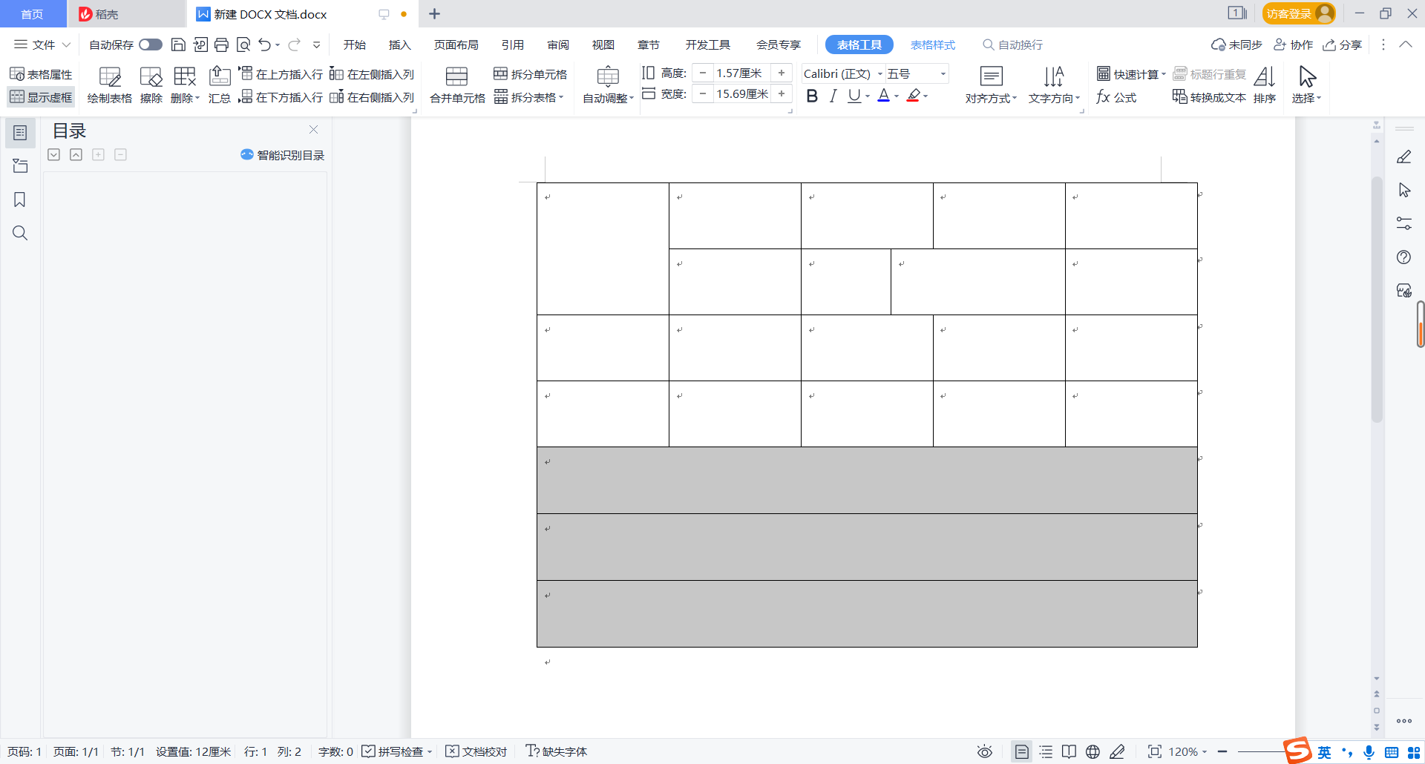
Task: Open Table Properties (表格属性)
Action: (x=41, y=74)
